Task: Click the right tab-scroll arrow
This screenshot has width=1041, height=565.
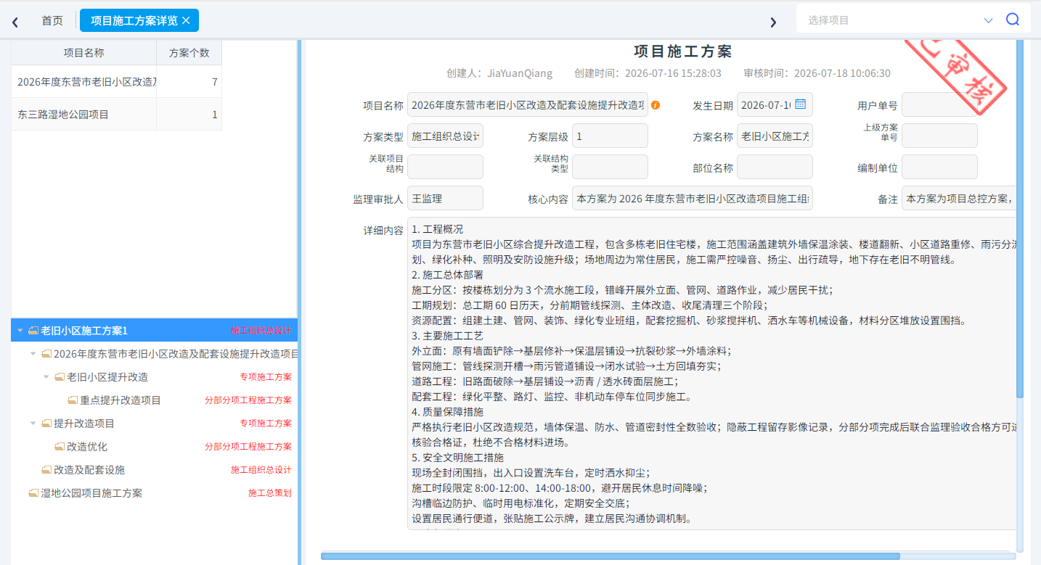Action: 773,22
